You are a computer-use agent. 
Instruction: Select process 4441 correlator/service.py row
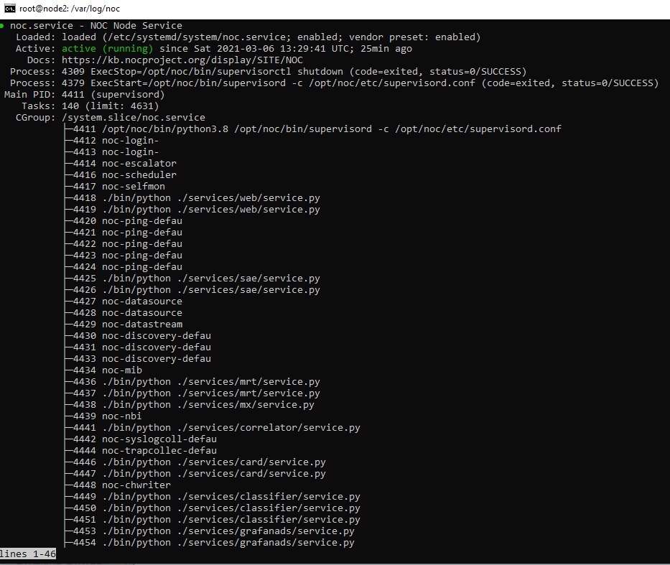[213, 428]
